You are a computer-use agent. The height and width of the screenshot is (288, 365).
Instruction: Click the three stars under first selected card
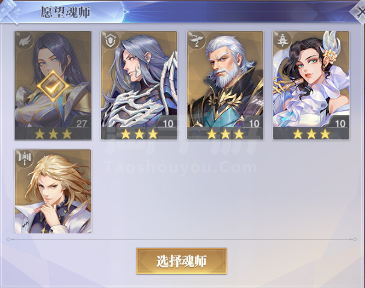(53, 134)
